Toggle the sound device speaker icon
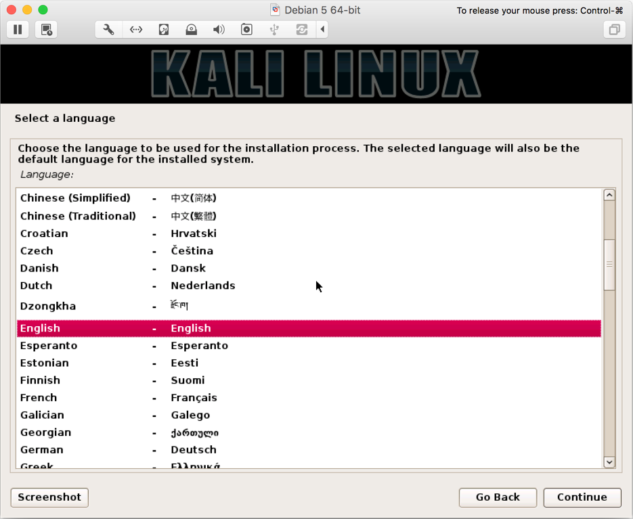 click(219, 30)
